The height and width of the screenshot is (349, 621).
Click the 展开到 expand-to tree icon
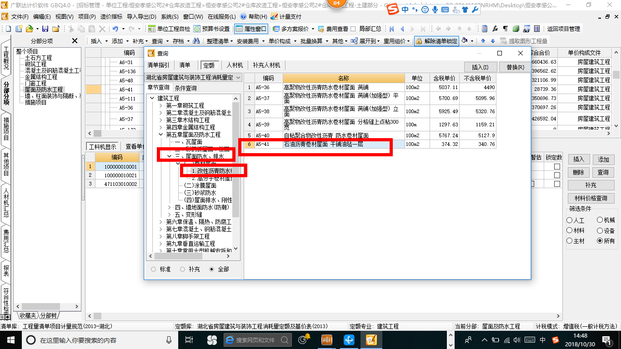click(354, 41)
